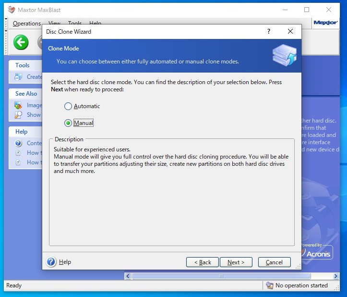Go back with the < Back button
Viewport: 347px width, 297px height.
pyautogui.click(x=203, y=262)
